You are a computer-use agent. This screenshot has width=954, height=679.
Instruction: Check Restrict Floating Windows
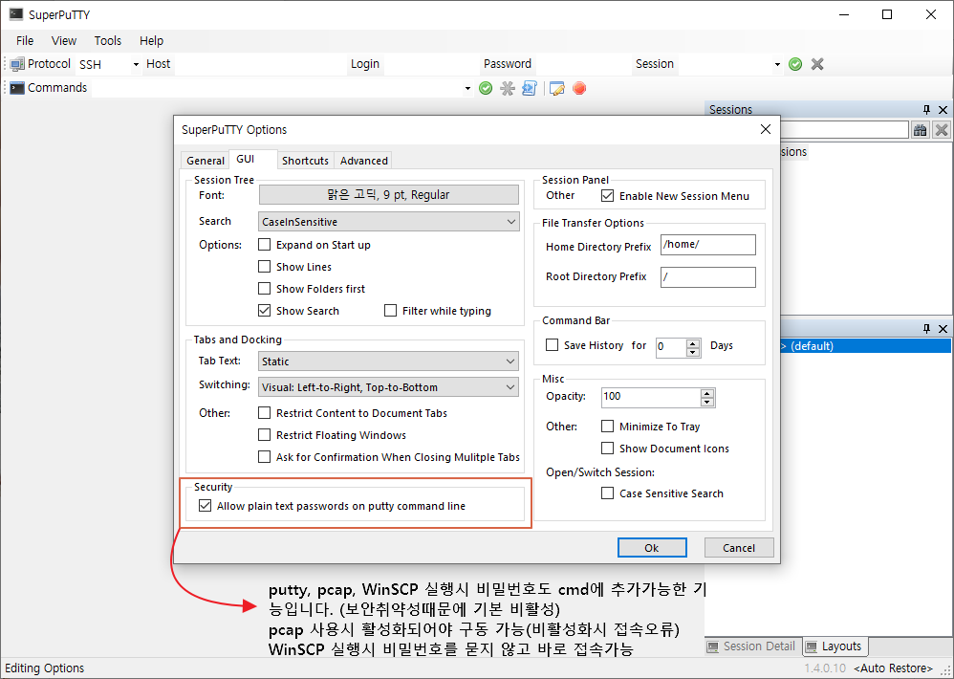[264, 434]
